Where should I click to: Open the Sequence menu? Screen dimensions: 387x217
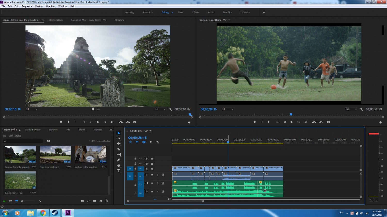click(27, 6)
